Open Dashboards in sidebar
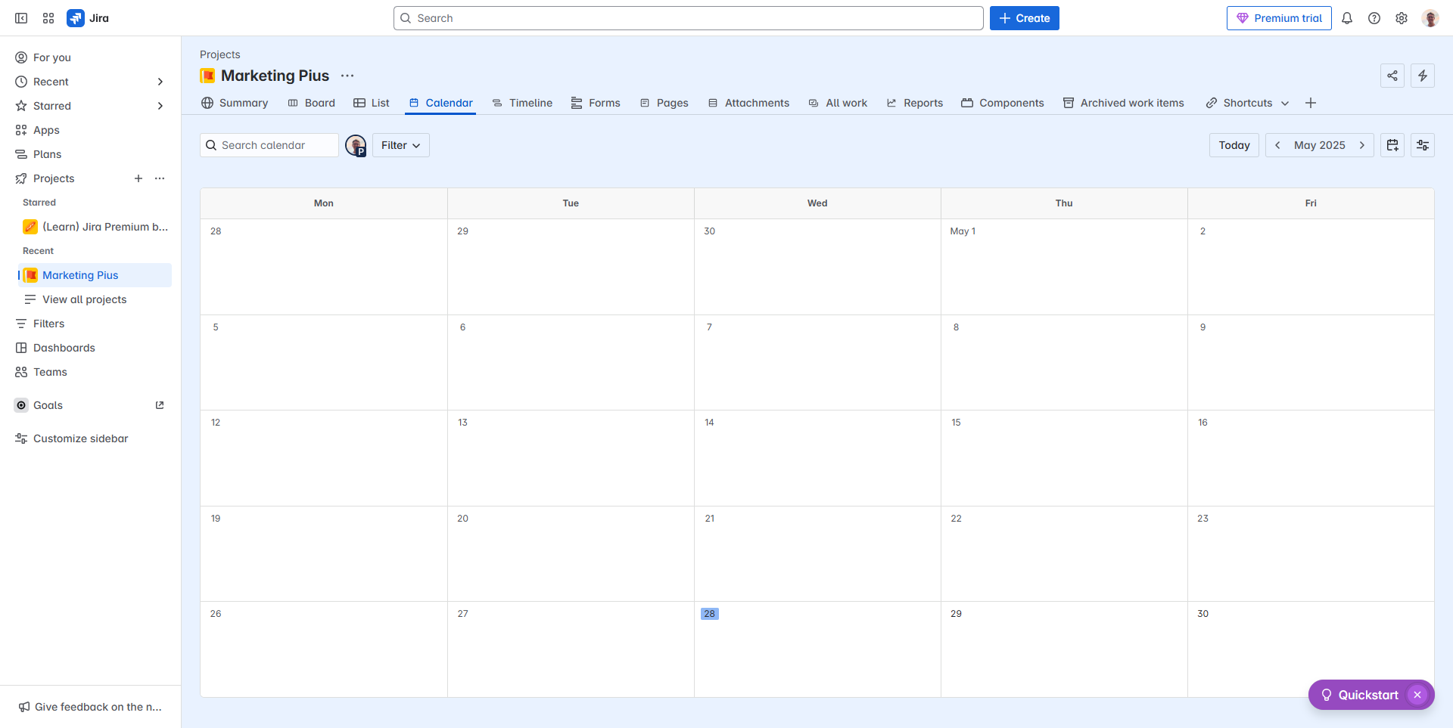 91,348
